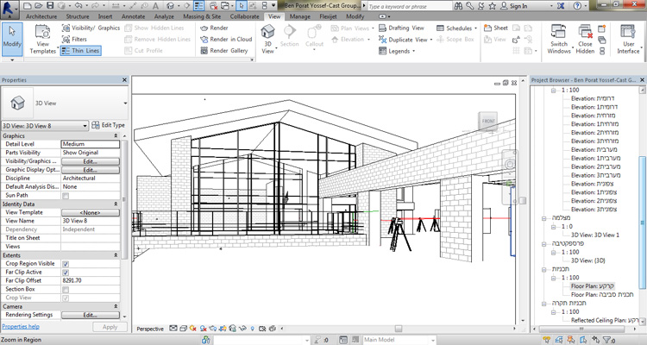
Task: Click the Close Hidden Windows quick access icon
Action: (x=213, y=6)
